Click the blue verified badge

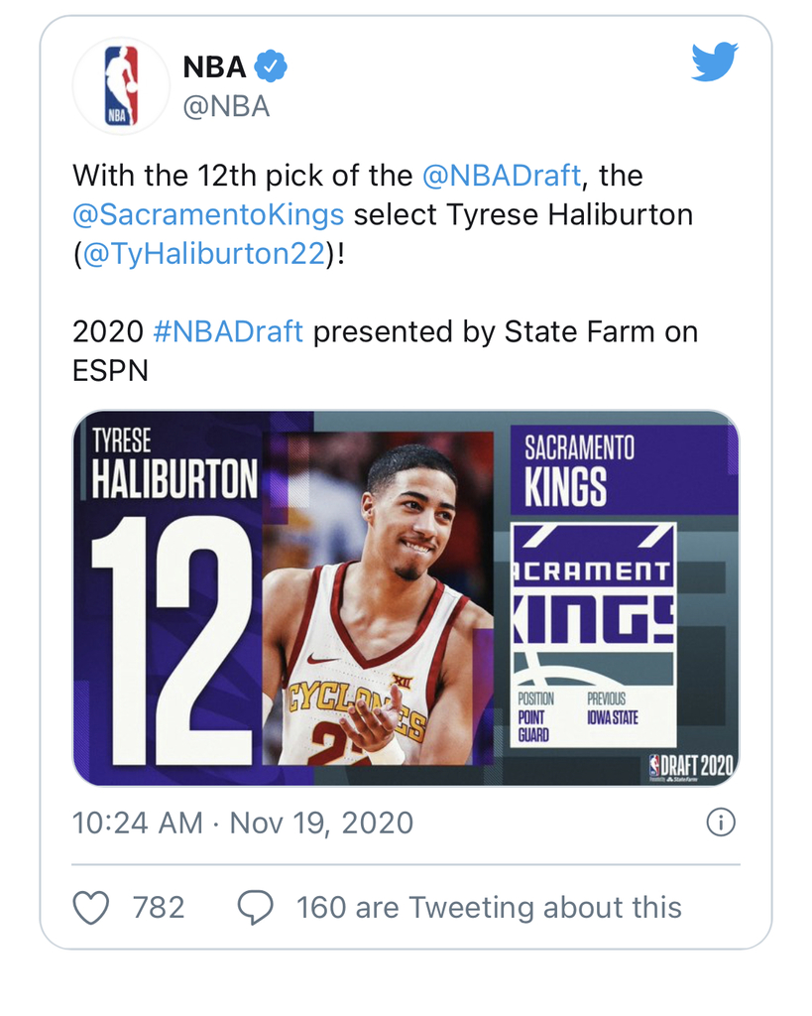271,66
